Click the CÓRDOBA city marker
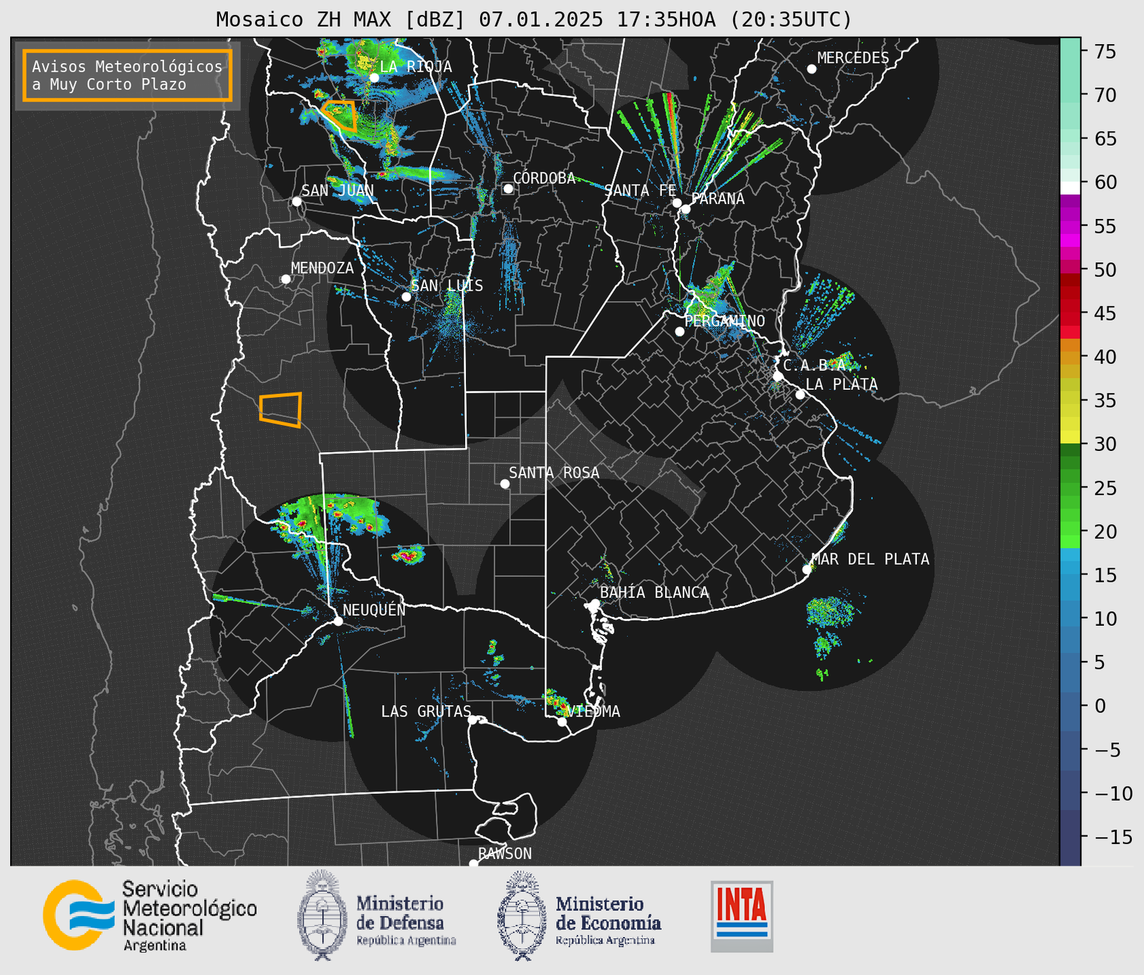This screenshot has width=1144, height=975. tap(508, 188)
